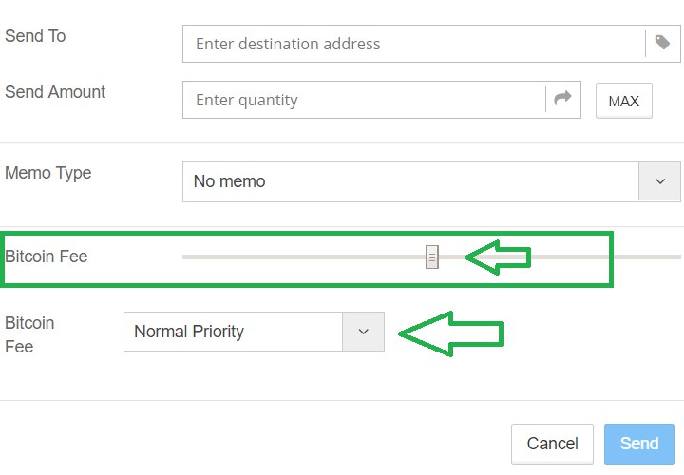Focus the Enter destination address field
This screenshot has height=475, width=684.
[x=414, y=44]
